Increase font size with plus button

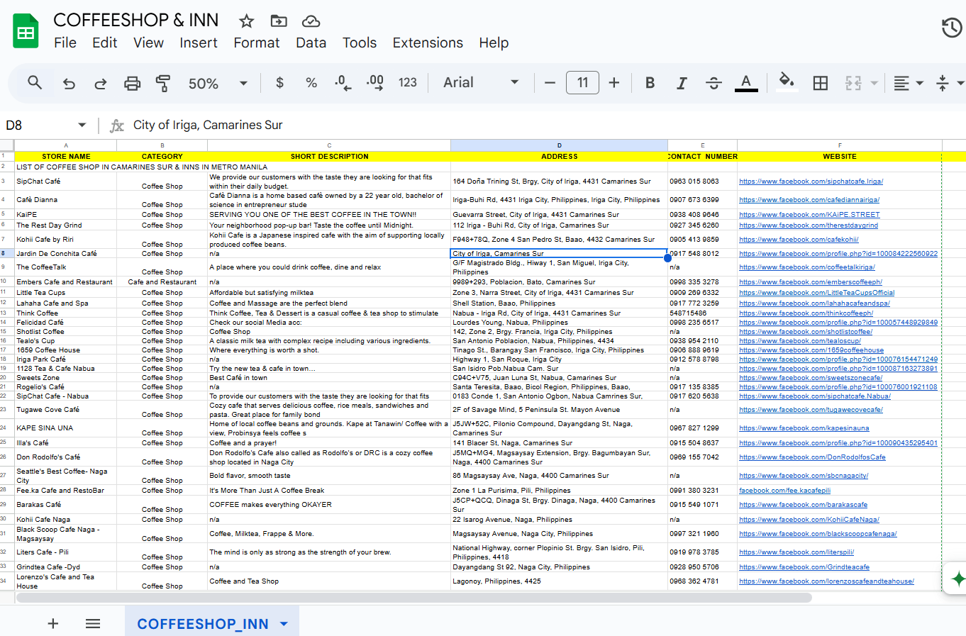click(x=614, y=82)
